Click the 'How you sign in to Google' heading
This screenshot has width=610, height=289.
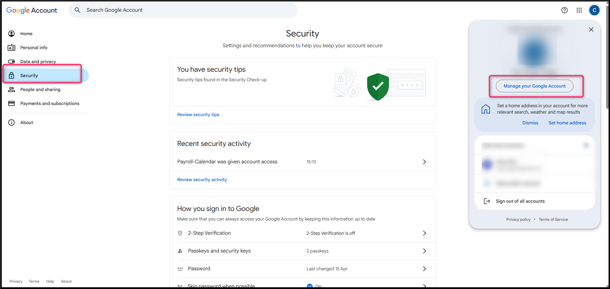(x=218, y=209)
